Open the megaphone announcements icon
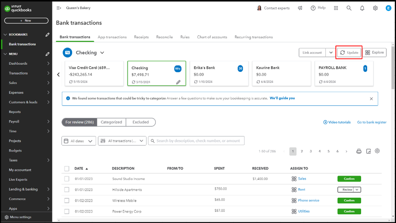This screenshot has height=223, width=396. (300, 8)
